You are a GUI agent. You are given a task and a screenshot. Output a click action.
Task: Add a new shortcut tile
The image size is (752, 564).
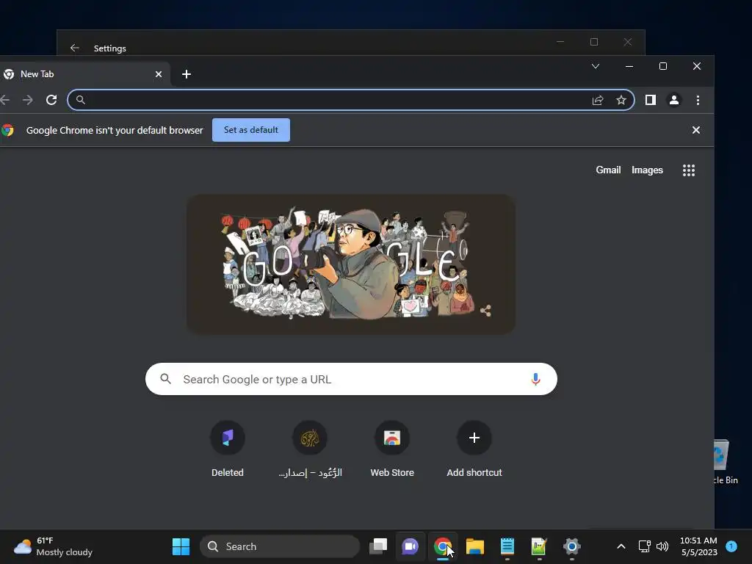474,449
